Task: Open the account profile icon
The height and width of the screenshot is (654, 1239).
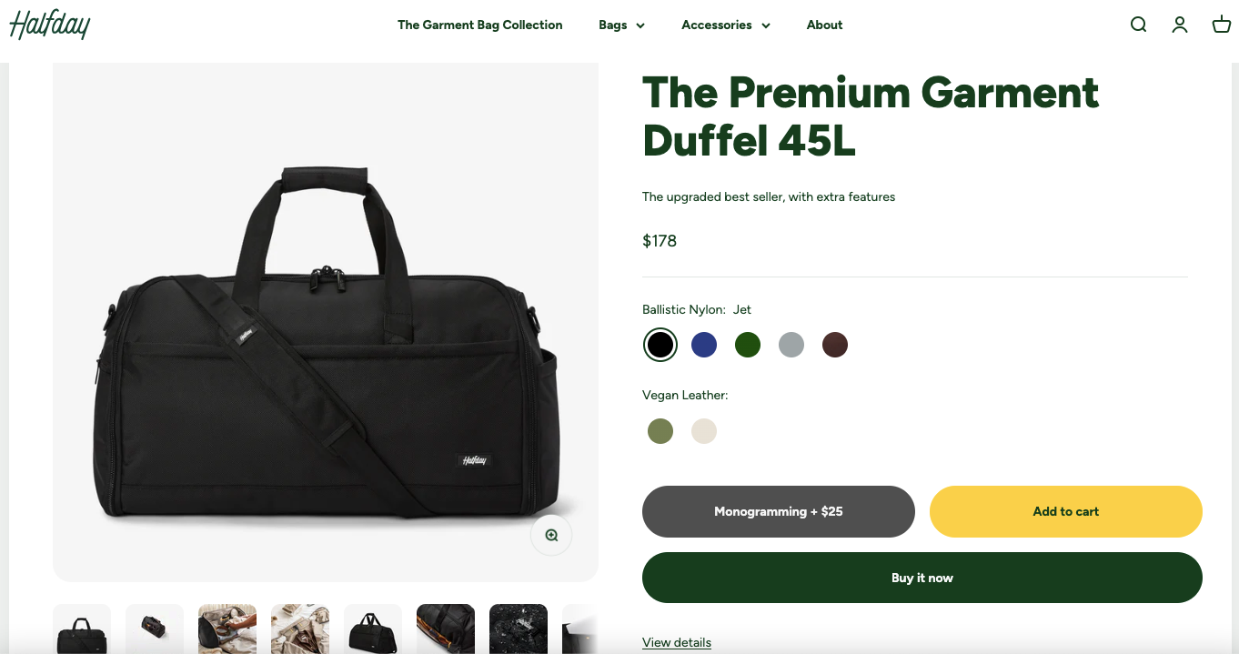Action: click(1180, 25)
